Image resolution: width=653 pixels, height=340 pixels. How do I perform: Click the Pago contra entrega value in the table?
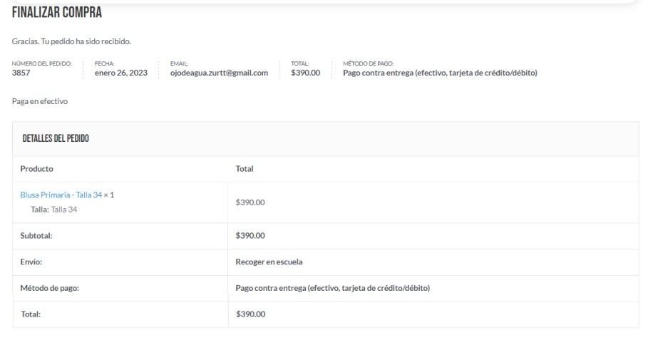click(x=332, y=288)
